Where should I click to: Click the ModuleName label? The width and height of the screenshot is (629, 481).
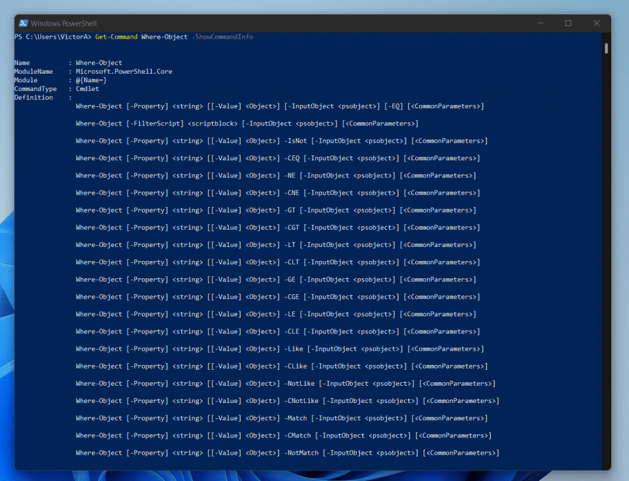34,71
